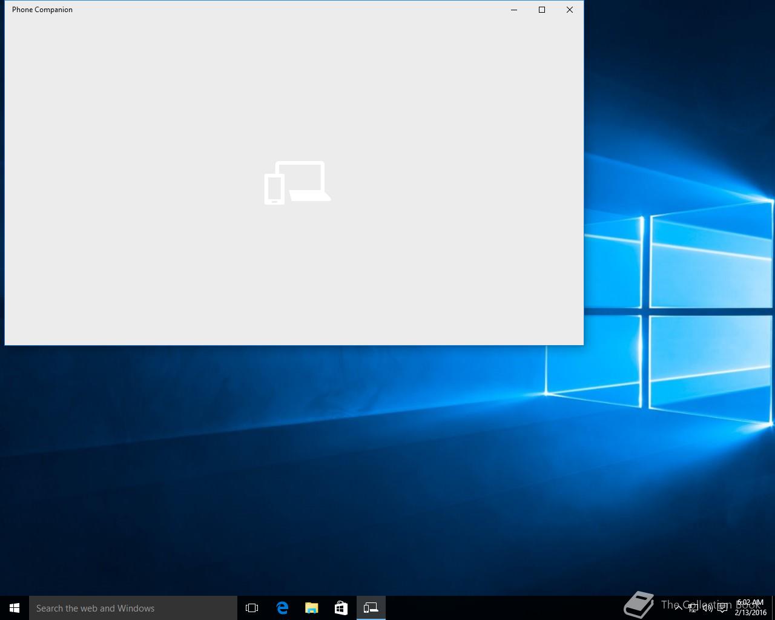Image resolution: width=775 pixels, height=620 pixels.
Task: Launch Microsoft Edge from the taskbar
Action: tap(282, 608)
